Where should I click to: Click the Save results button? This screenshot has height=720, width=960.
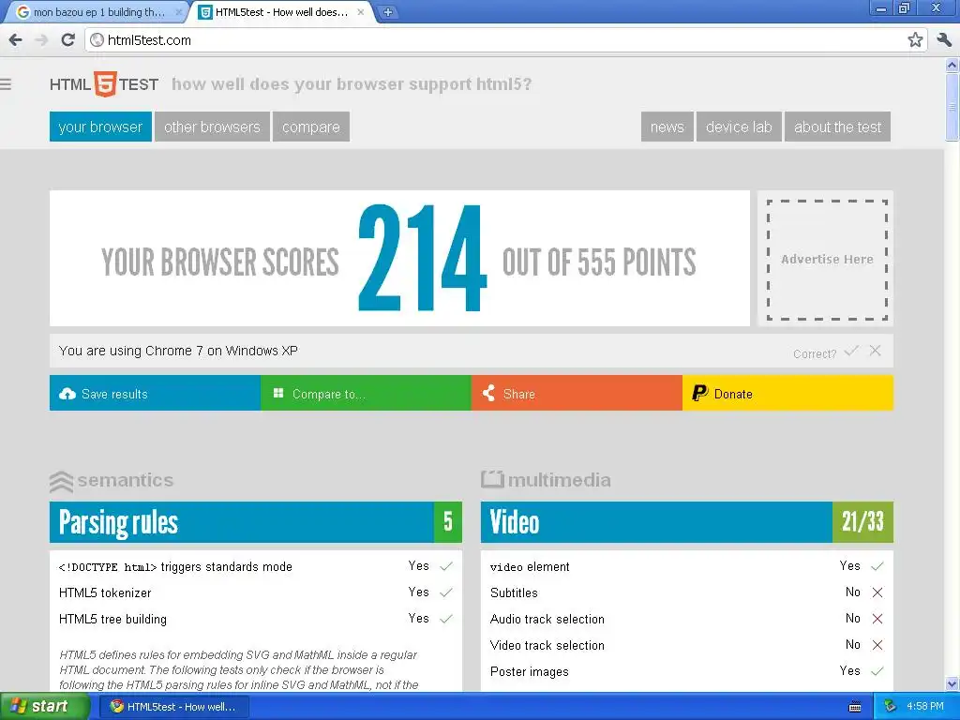pos(155,393)
